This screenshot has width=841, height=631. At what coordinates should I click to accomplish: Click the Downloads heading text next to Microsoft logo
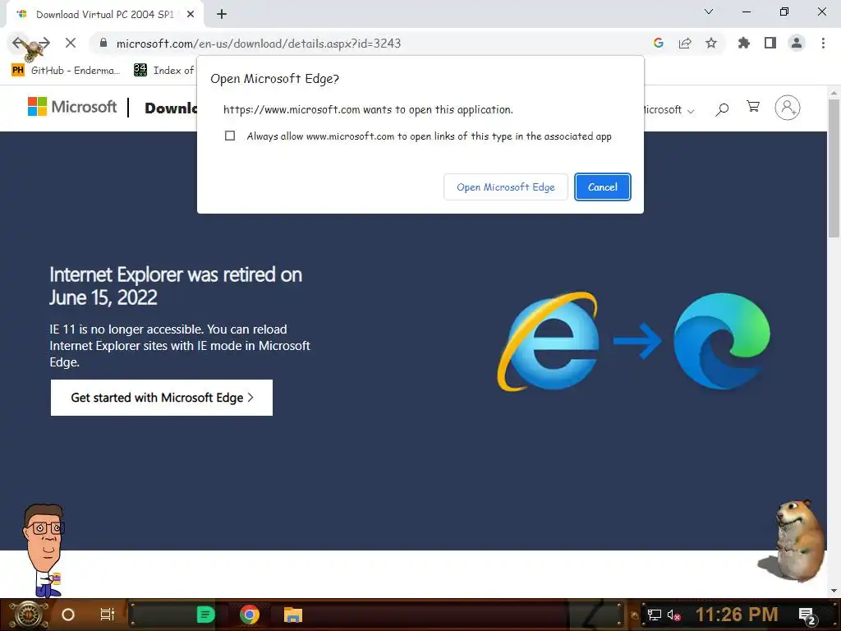pyautogui.click(x=171, y=108)
